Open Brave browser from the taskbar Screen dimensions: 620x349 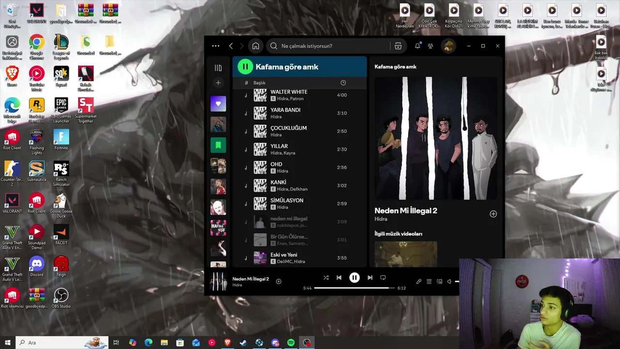click(x=228, y=343)
